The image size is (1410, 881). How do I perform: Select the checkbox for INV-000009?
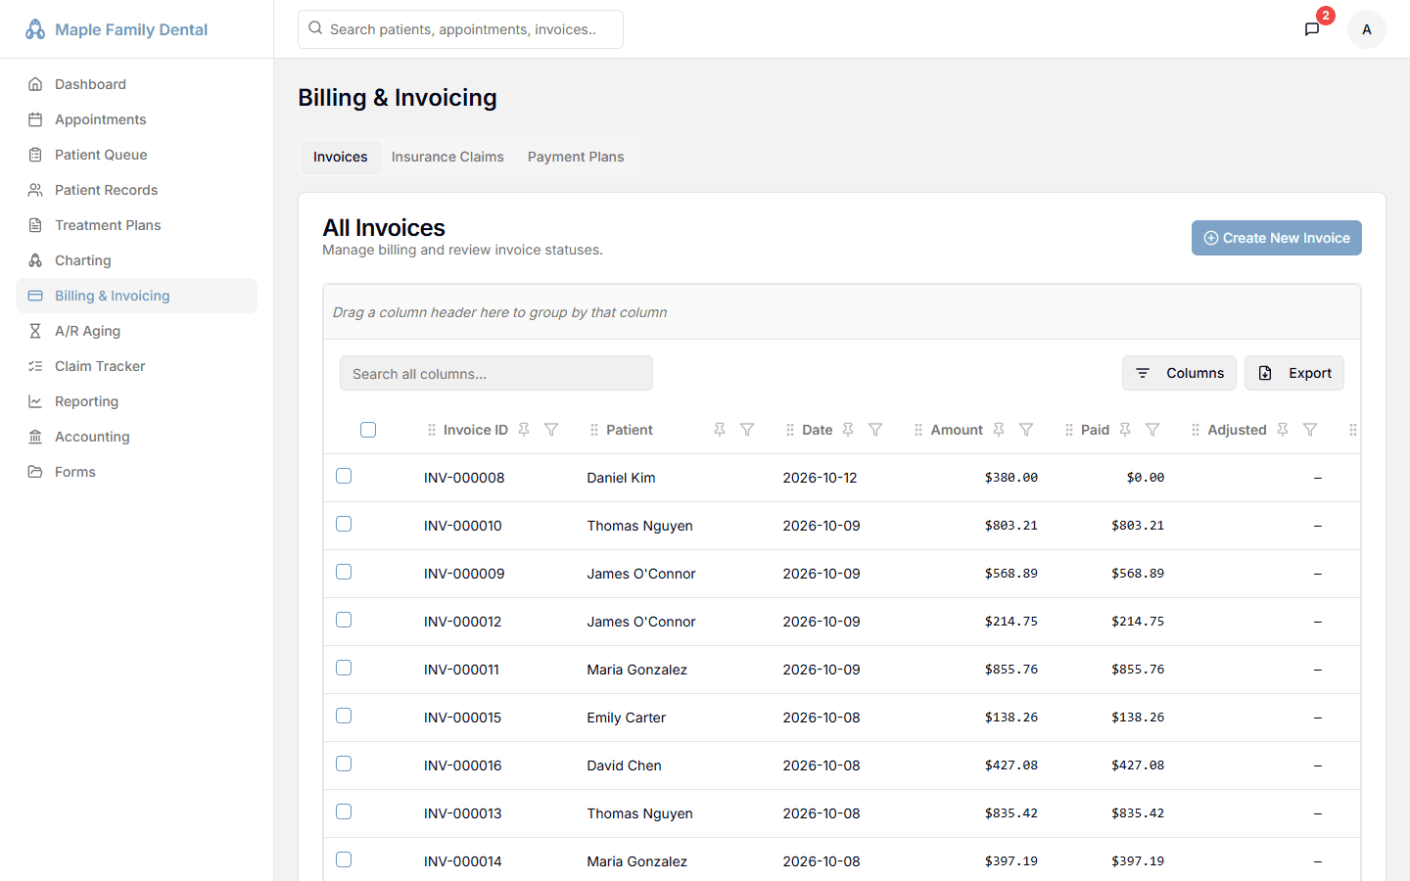[x=344, y=572]
